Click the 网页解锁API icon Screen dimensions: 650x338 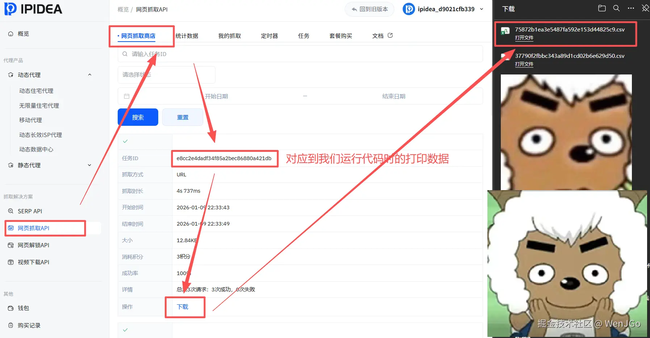11,245
